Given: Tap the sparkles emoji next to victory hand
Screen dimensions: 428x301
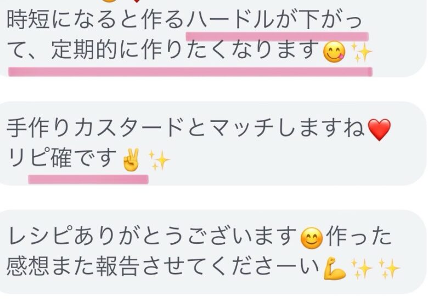Looking at the screenshot, I should [159, 160].
